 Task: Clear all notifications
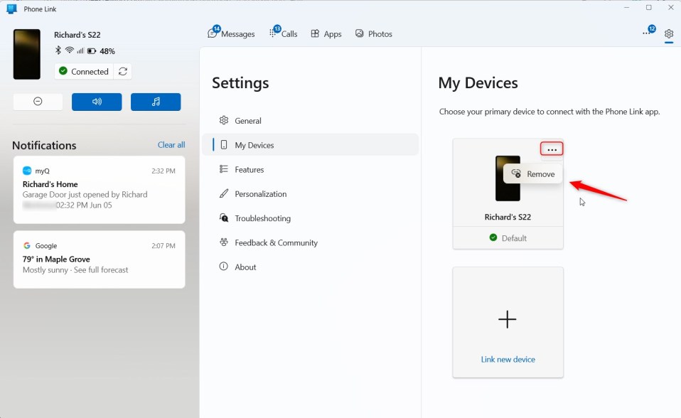coord(171,145)
